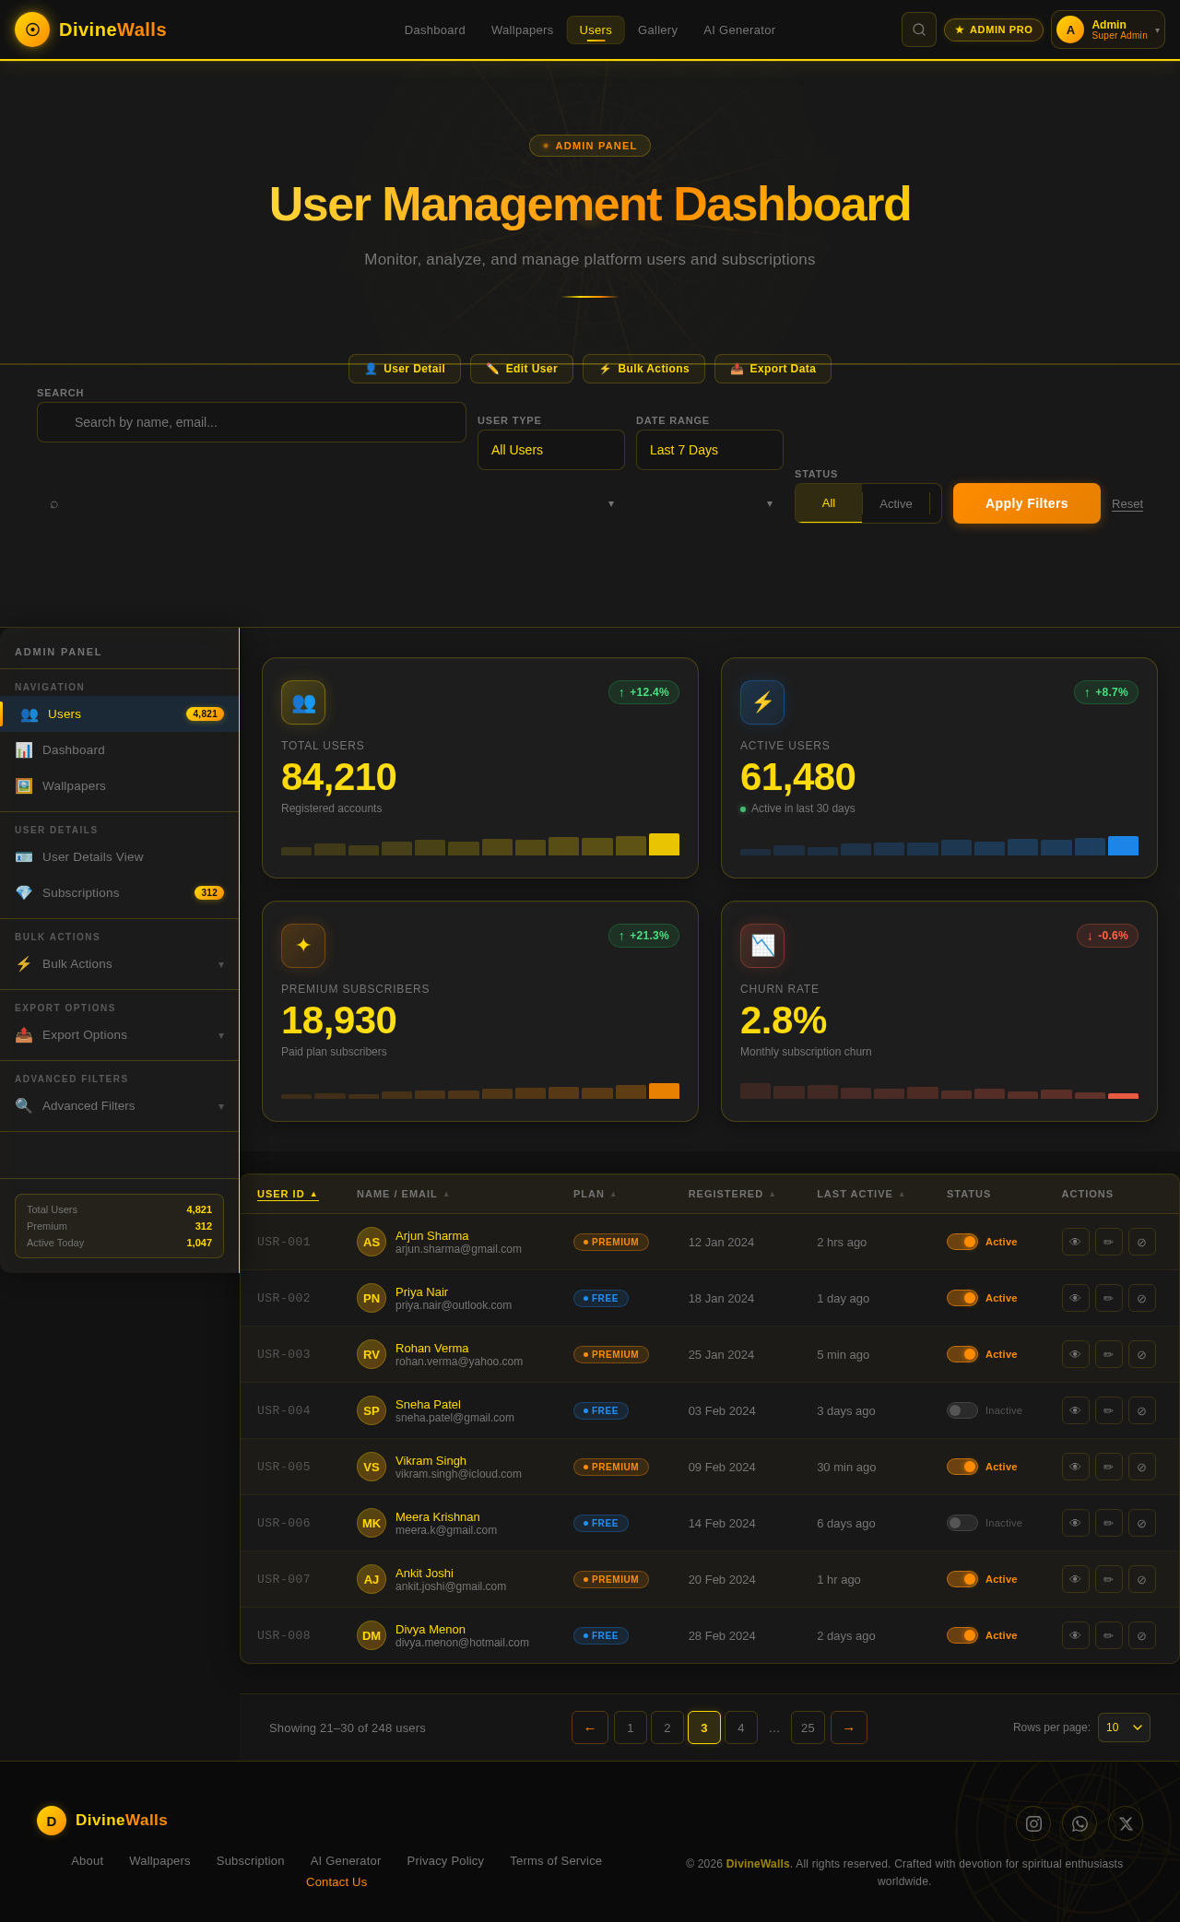Toggle Rohan Verma's status switch

click(962, 1354)
